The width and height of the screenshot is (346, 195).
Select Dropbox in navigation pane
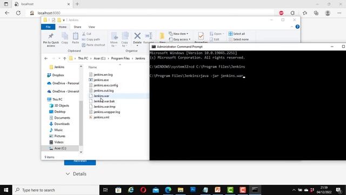(x=58, y=75)
